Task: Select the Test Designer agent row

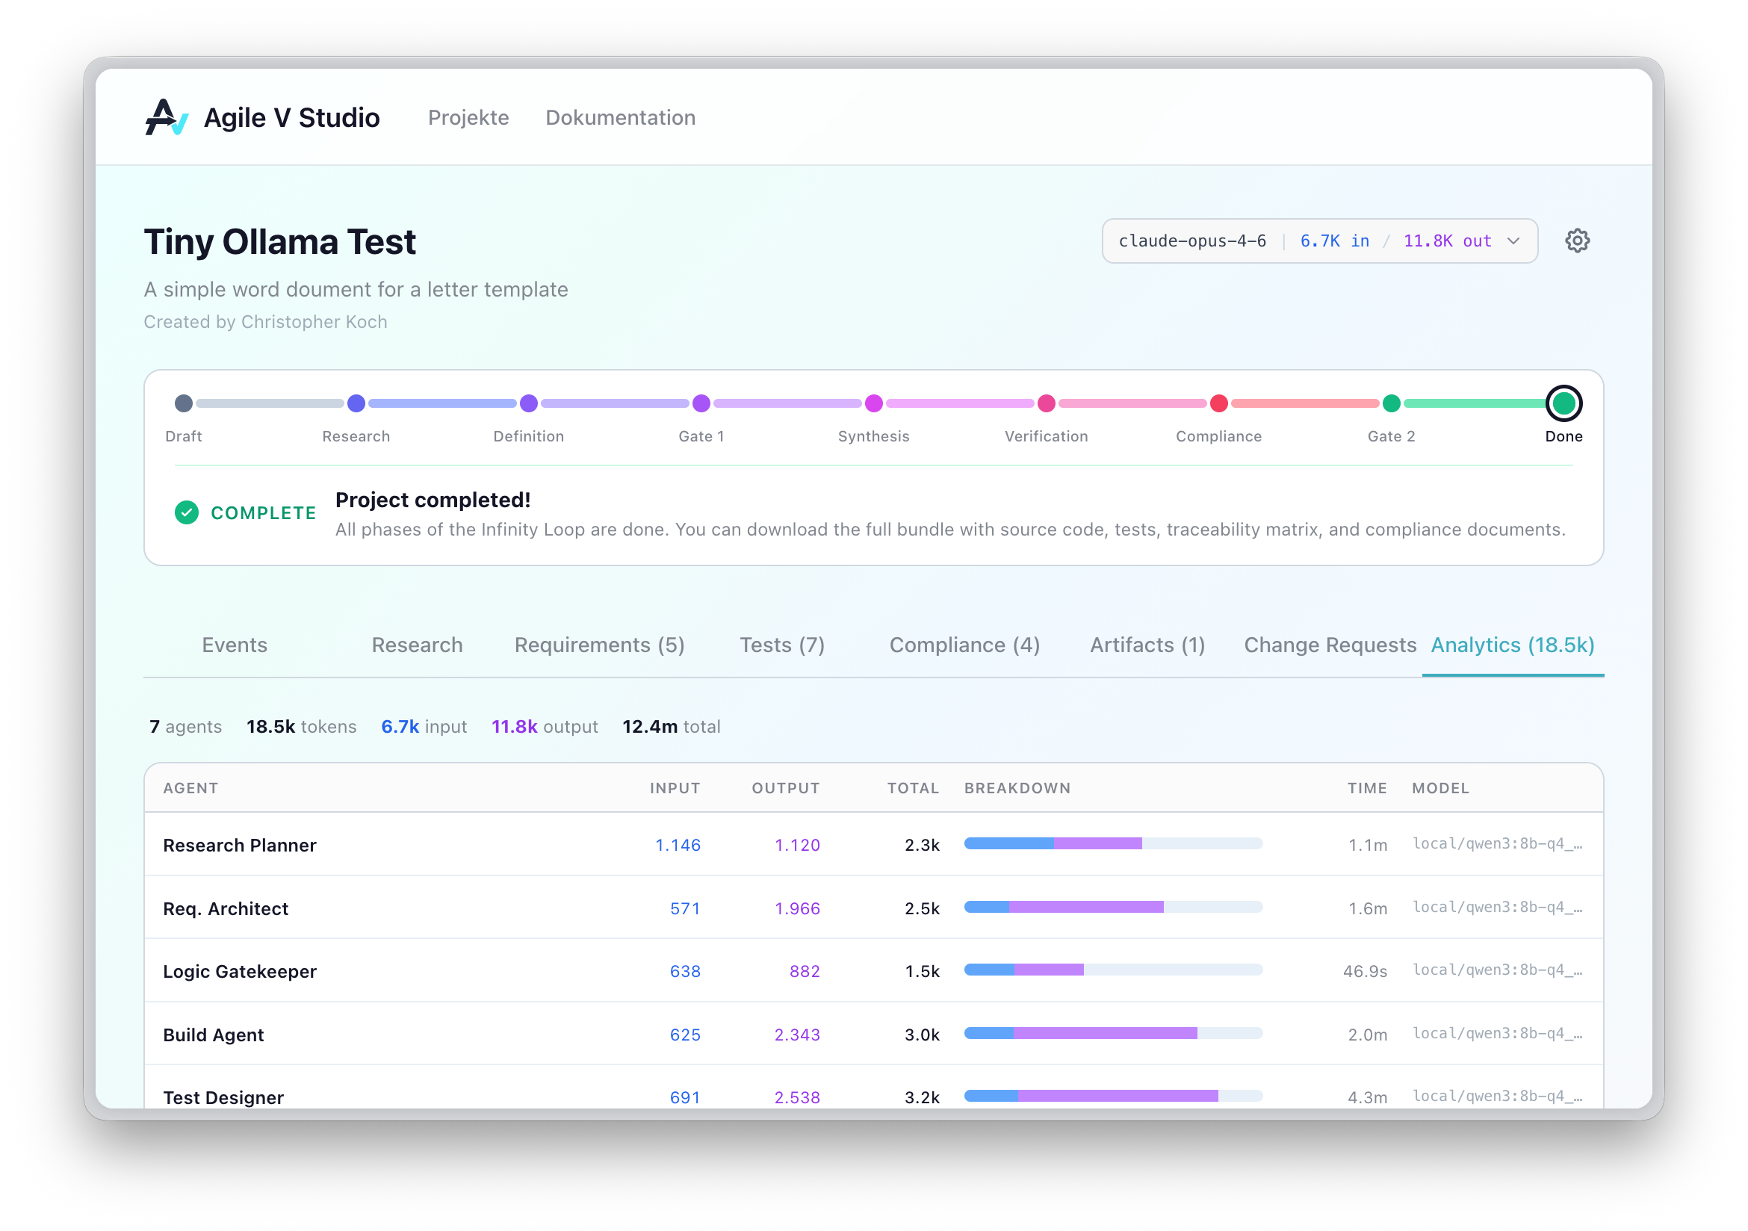Action: point(224,1097)
